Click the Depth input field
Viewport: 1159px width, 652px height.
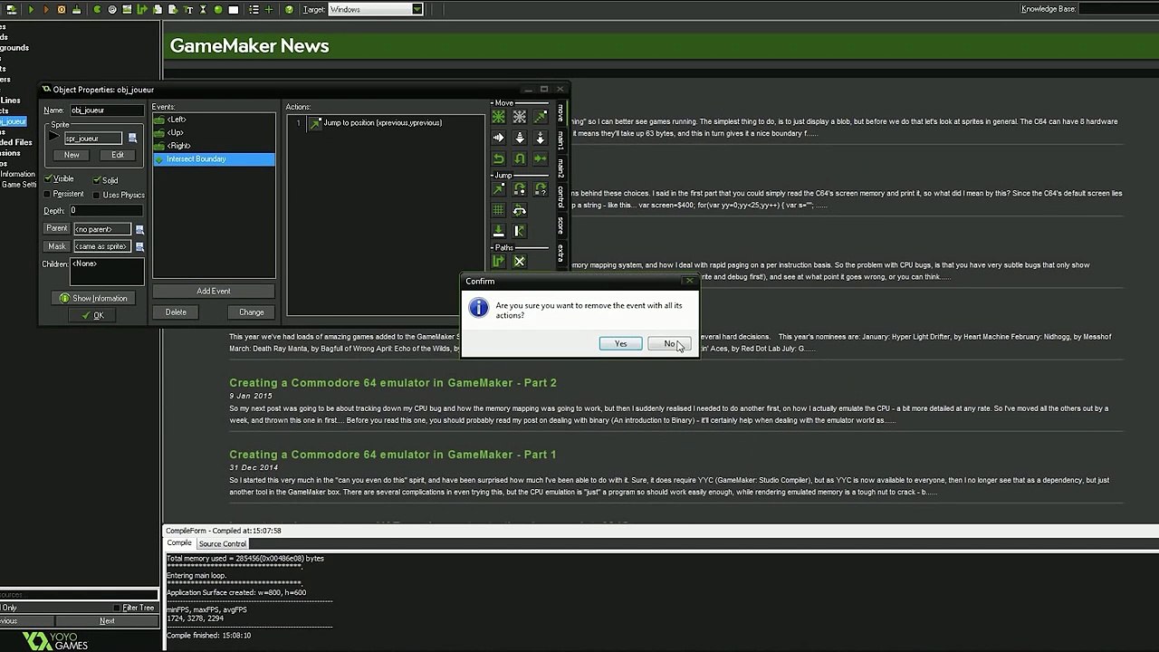pyautogui.click(x=106, y=211)
